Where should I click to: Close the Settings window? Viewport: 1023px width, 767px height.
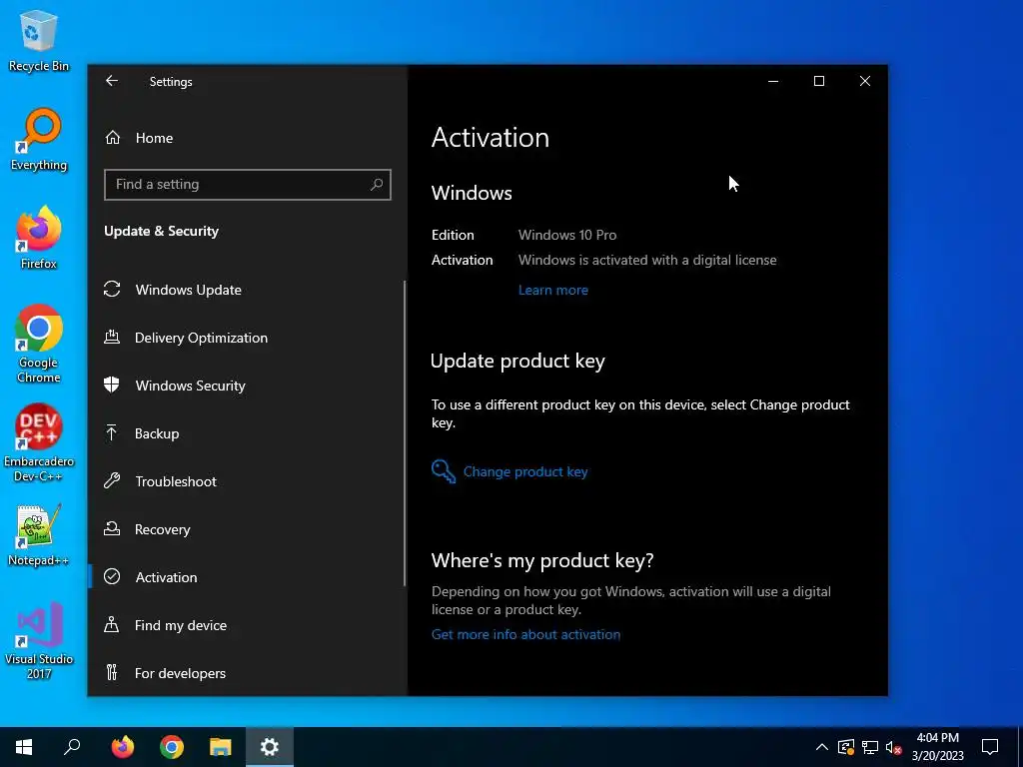pos(864,81)
